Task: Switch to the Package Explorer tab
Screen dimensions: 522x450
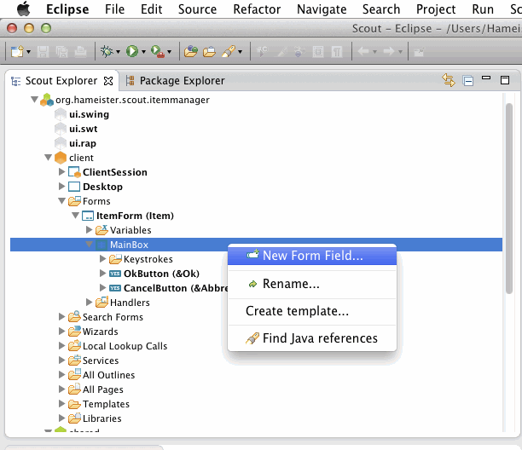Action: click(182, 81)
